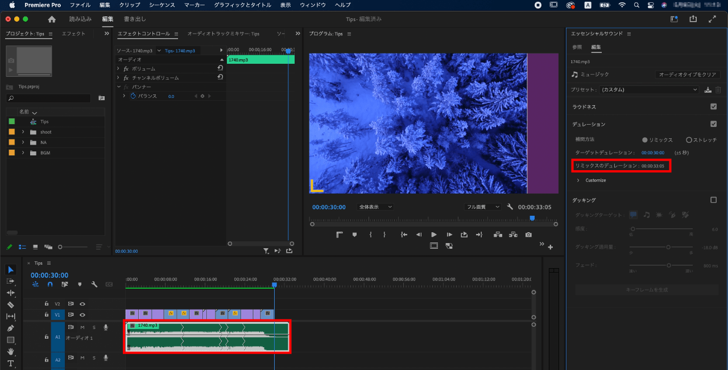Open the new bin search folder icon

pyautogui.click(x=101, y=98)
